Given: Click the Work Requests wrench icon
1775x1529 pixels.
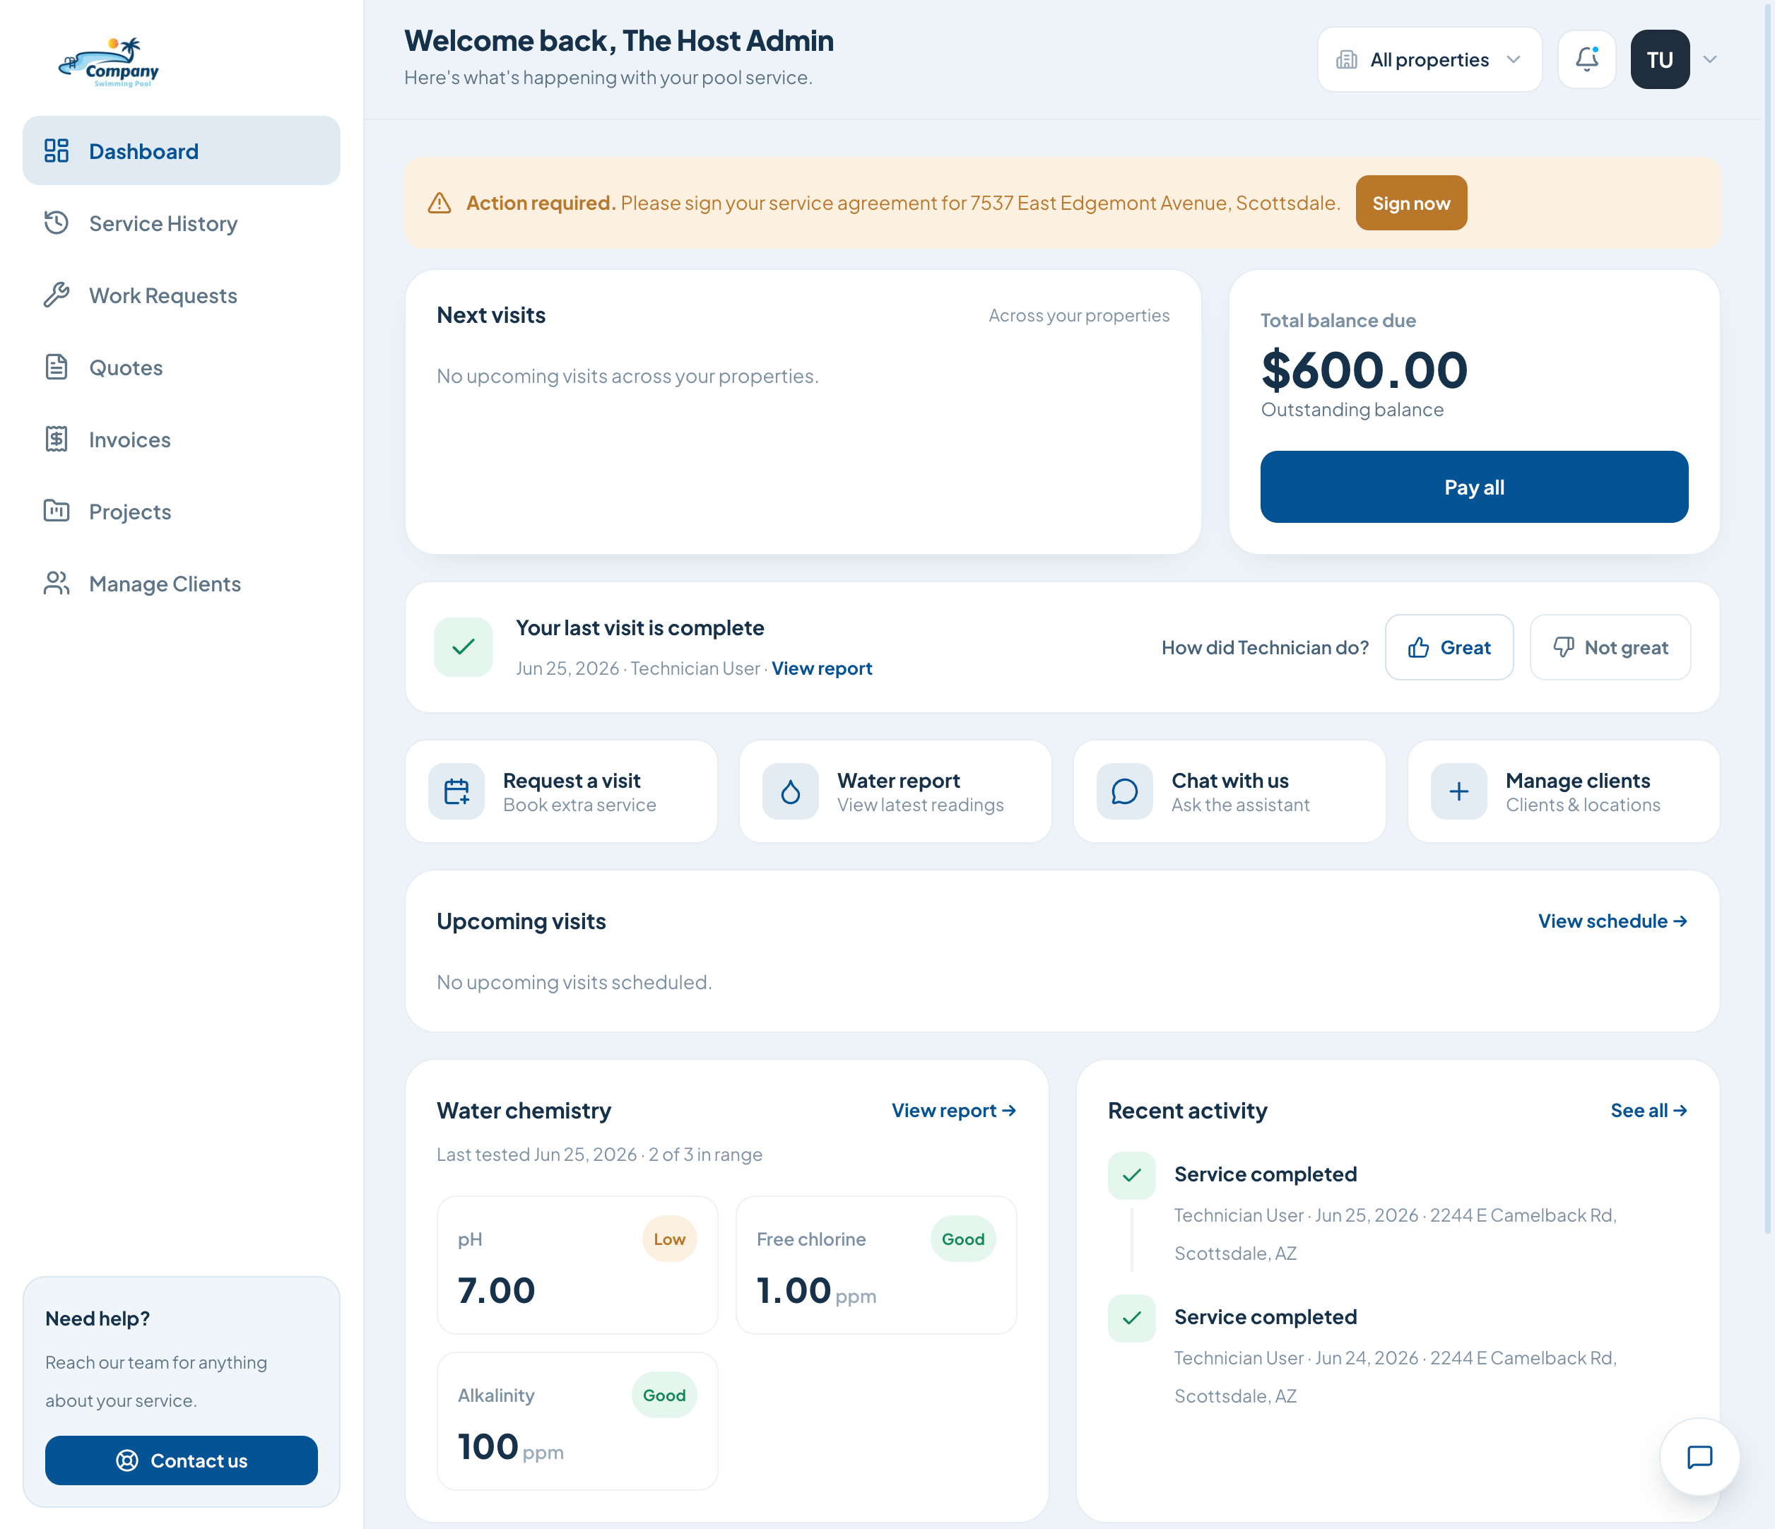Looking at the screenshot, I should (57, 295).
